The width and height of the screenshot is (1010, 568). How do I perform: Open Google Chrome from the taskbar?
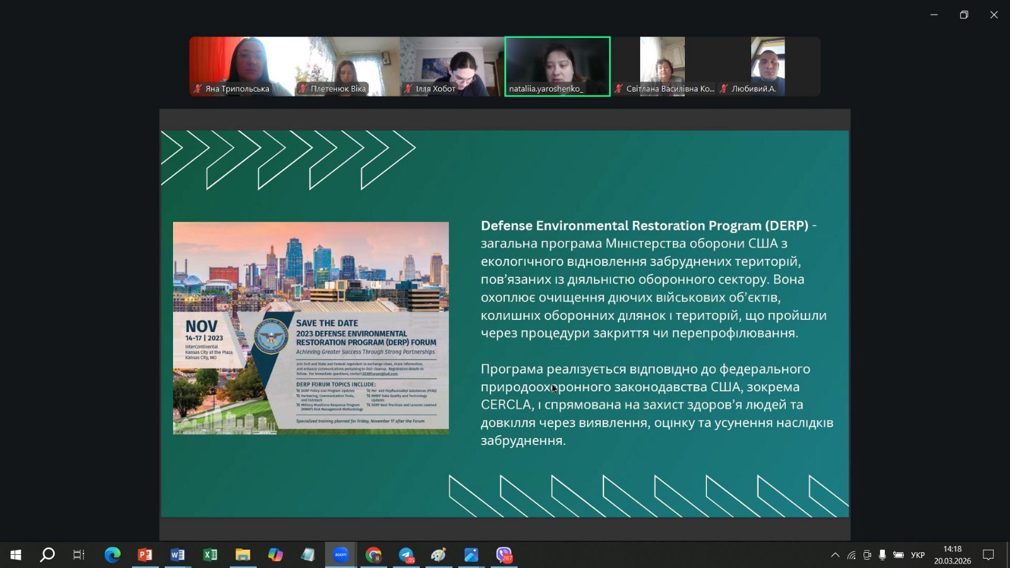tap(374, 555)
